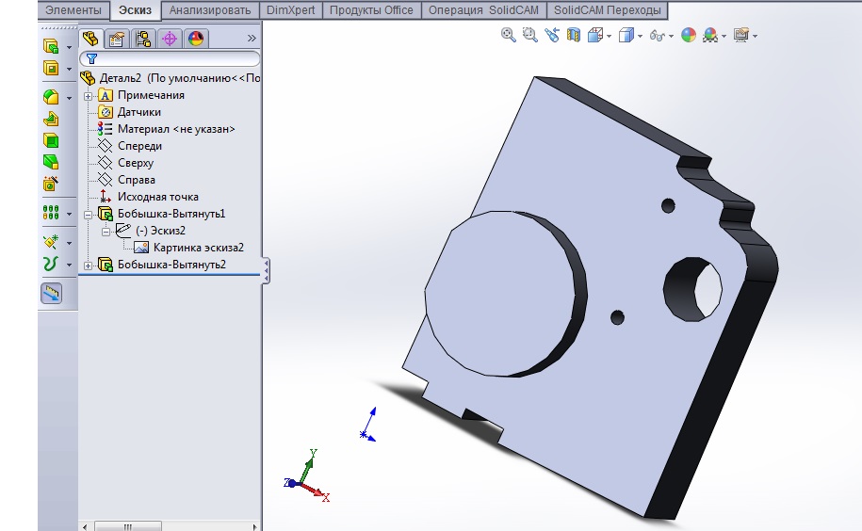Open the DimXpertManager crosshair tab icon

pyautogui.click(x=170, y=39)
